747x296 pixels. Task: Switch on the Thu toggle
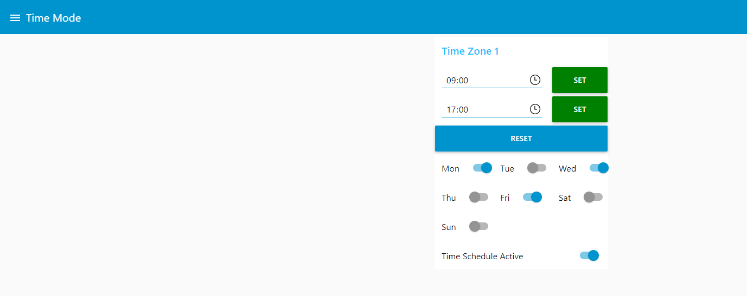pos(478,197)
